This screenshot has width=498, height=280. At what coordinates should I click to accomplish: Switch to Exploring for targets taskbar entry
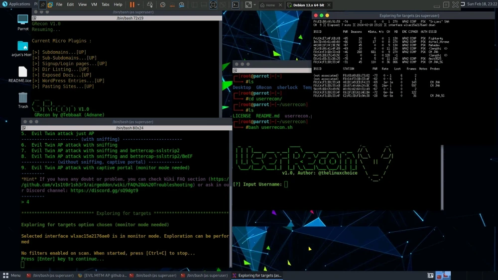pyautogui.click(x=257, y=275)
